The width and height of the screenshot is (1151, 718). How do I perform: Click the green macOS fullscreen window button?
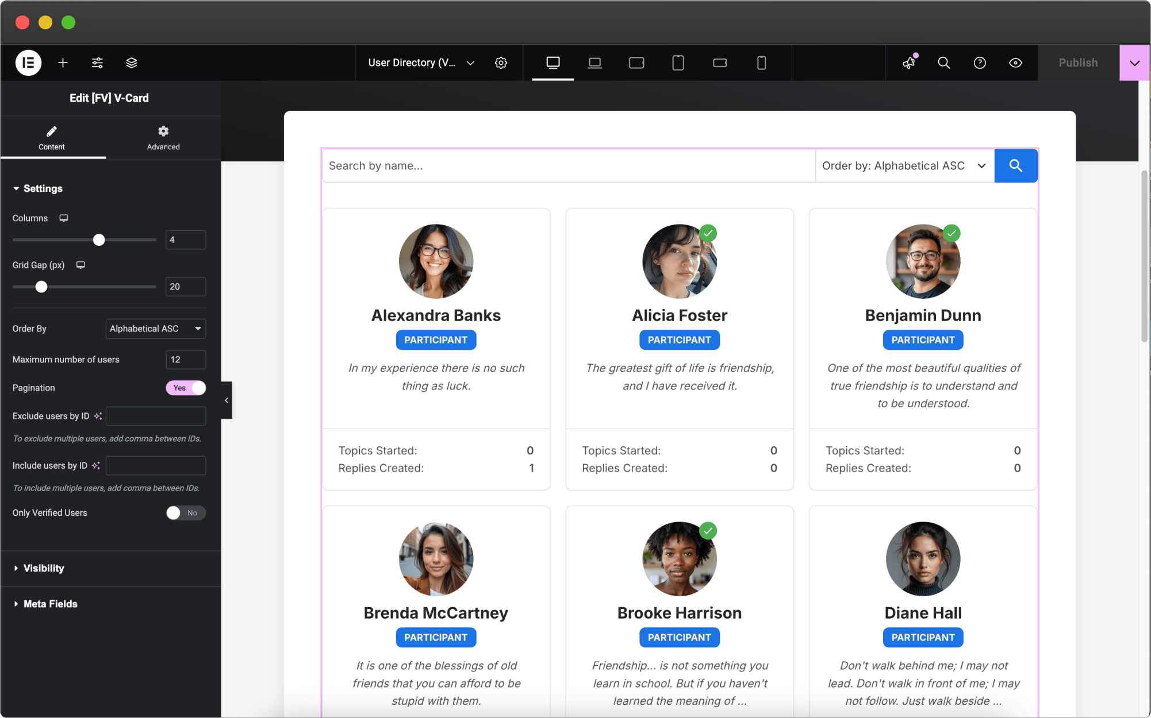click(x=68, y=22)
